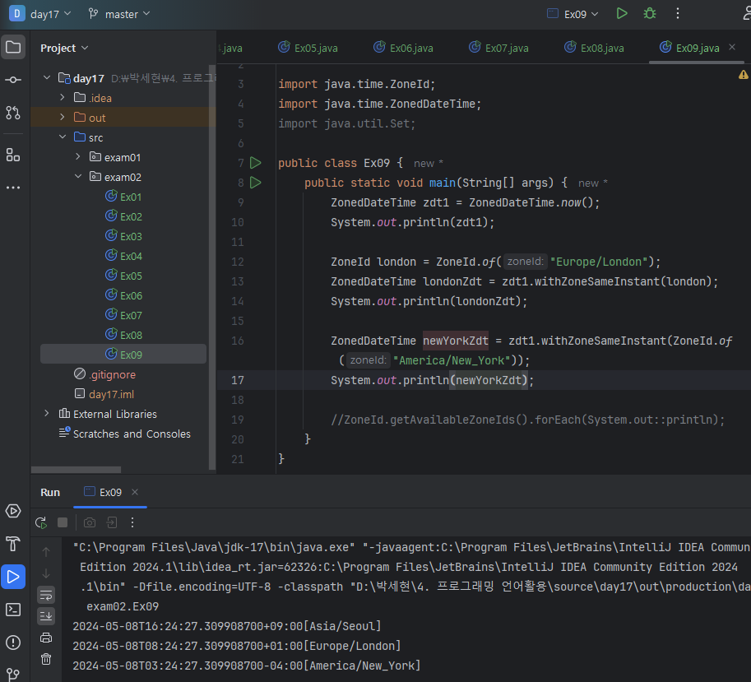Open the Build hammer tool window
This screenshot has height=682, width=751.
tap(13, 544)
